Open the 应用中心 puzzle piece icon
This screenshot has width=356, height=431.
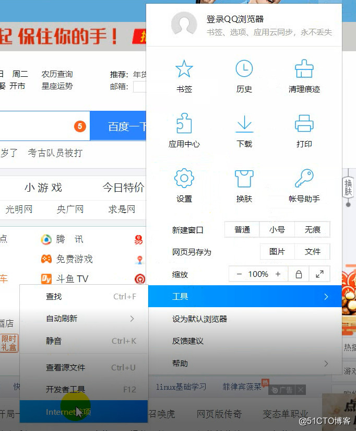pyautogui.click(x=184, y=123)
